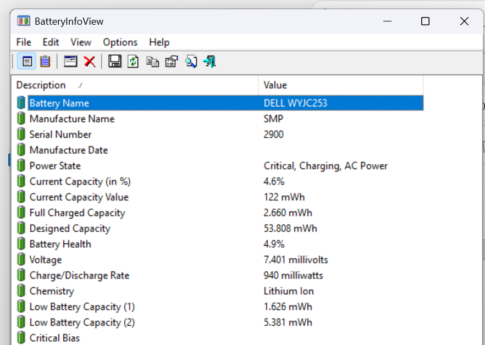The width and height of the screenshot is (485, 345).
Task: Click the value '2900'
Action: pyautogui.click(x=273, y=135)
